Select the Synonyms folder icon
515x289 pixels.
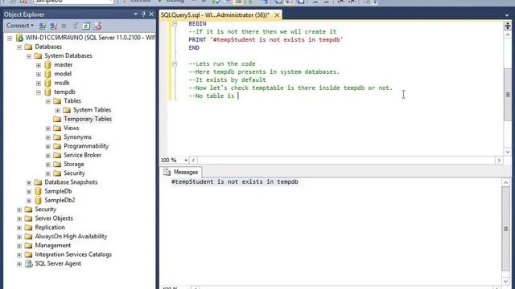pyautogui.click(x=57, y=137)
